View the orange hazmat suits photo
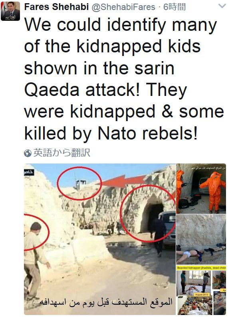228x317 pixels. tap(201, 189)
